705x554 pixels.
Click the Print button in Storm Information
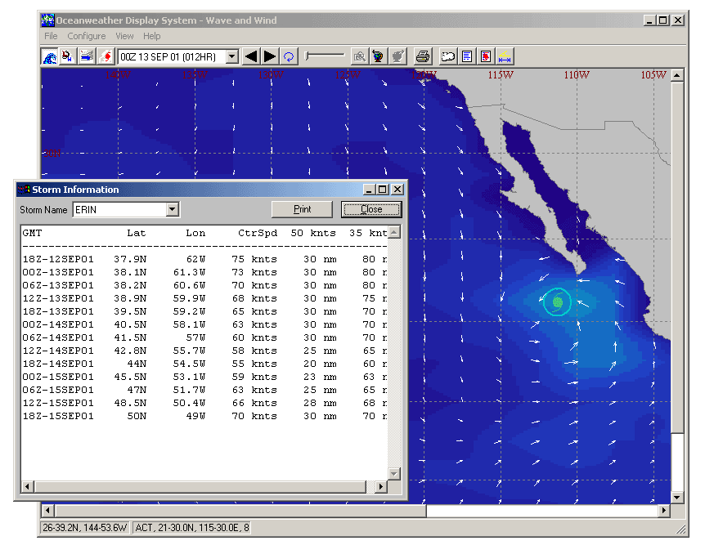coord(302,209)
